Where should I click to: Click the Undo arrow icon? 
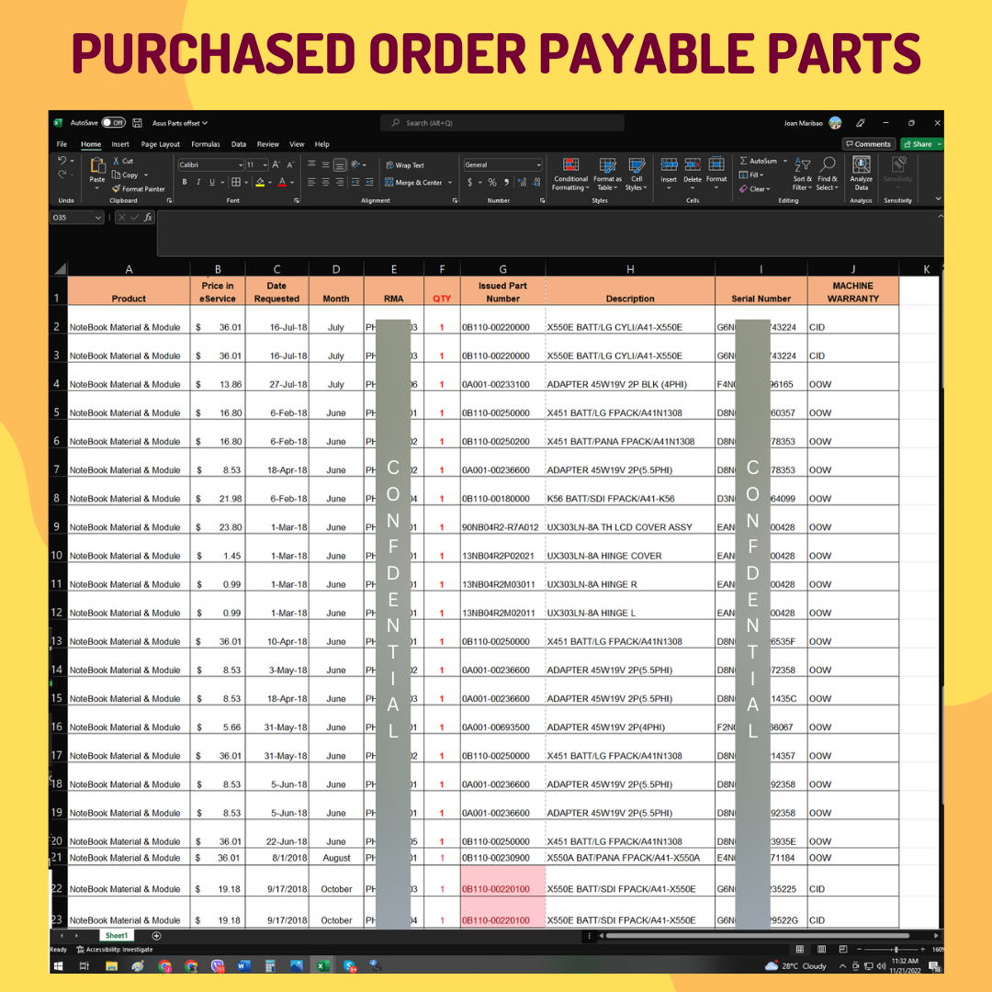point(62,161)
